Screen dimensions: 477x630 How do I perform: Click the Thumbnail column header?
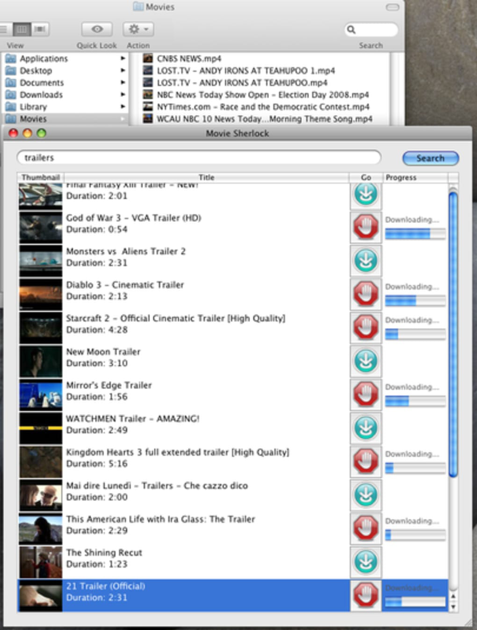41,178
